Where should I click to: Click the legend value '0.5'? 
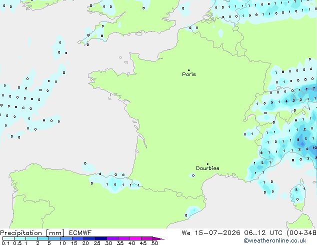click(x=17, y=243)
